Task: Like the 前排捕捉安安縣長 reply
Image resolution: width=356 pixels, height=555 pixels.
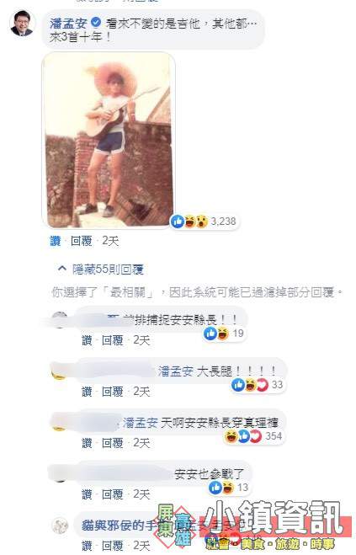Action: (x=87, y=340)
